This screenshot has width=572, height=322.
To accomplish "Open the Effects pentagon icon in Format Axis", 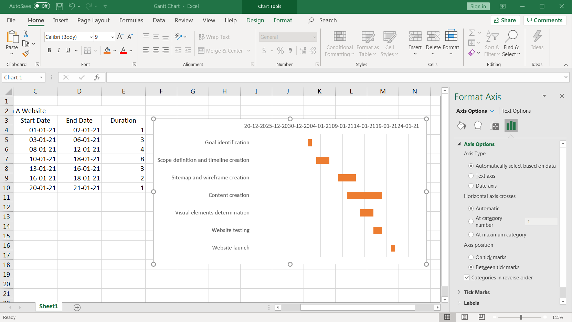I will [478, 125].
